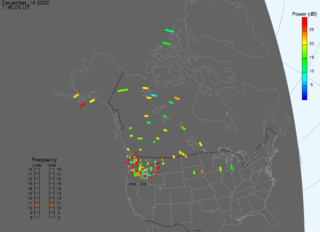Click the 1140:00 UT time label
The height and width of the screenshot is (232, 320).
[x=16, y=7]
